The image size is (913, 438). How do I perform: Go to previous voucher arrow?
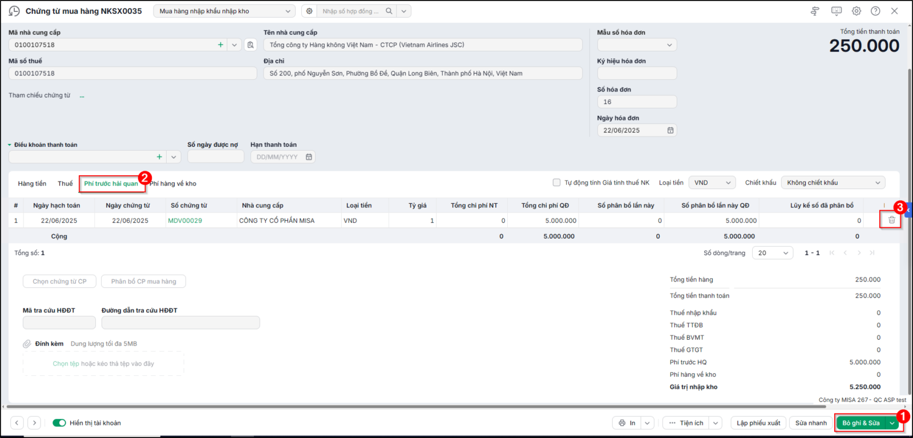click(17, 423)
